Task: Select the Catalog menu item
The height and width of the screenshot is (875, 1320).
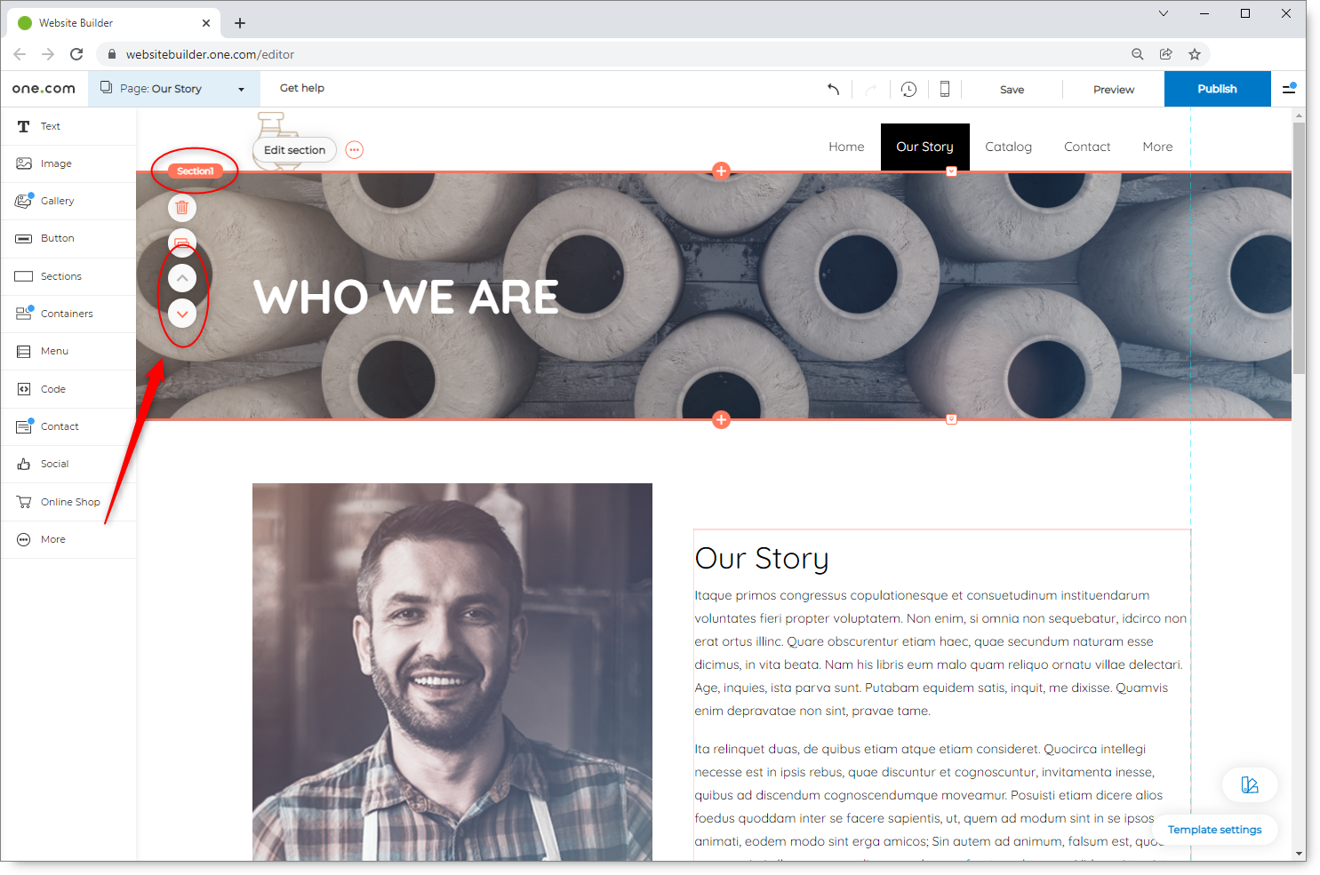Action: coord(1008,147)
